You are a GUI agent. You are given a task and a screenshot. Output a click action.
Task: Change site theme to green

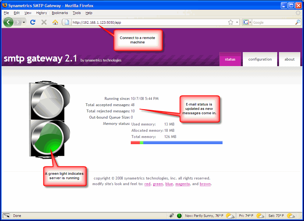[158, 184]
